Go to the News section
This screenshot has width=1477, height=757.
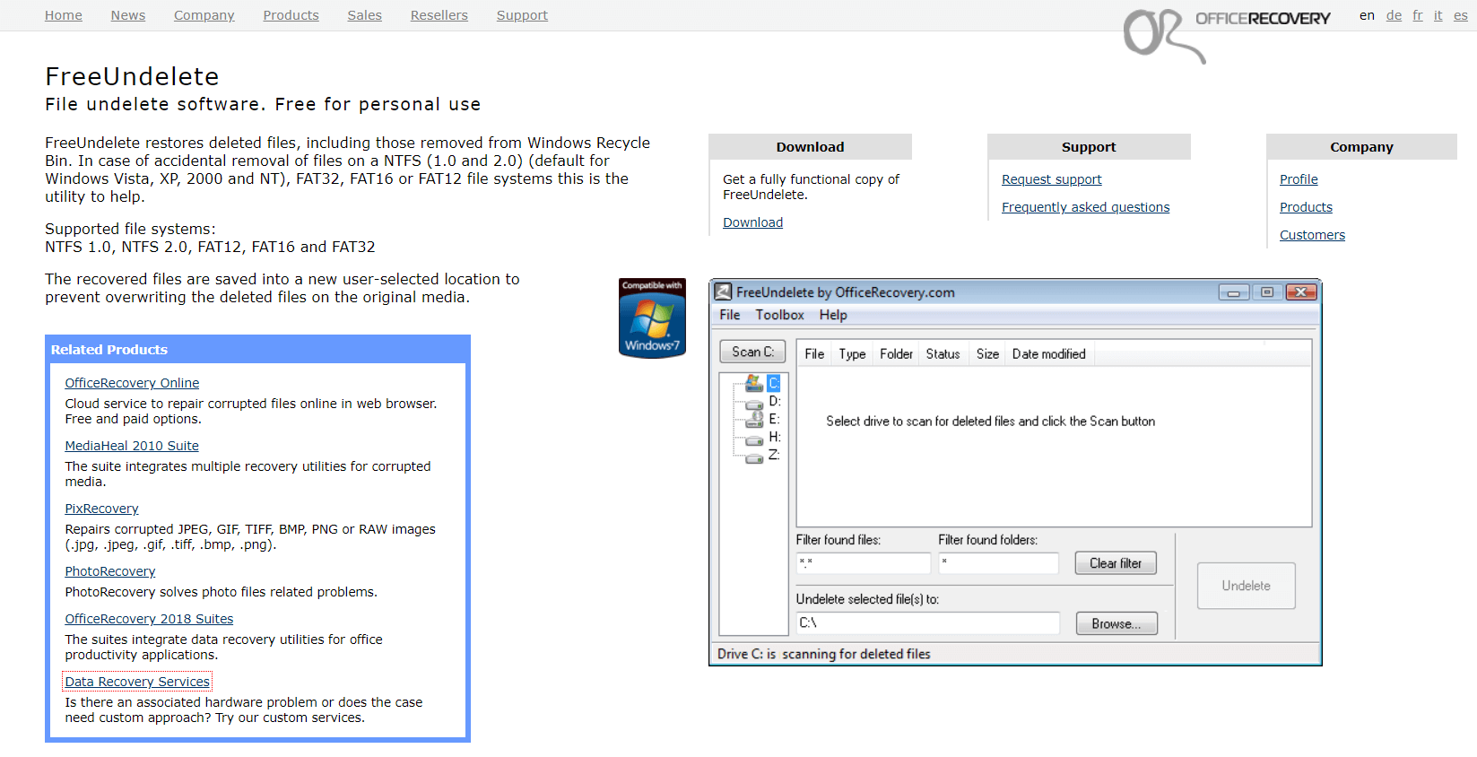point(128,15)
